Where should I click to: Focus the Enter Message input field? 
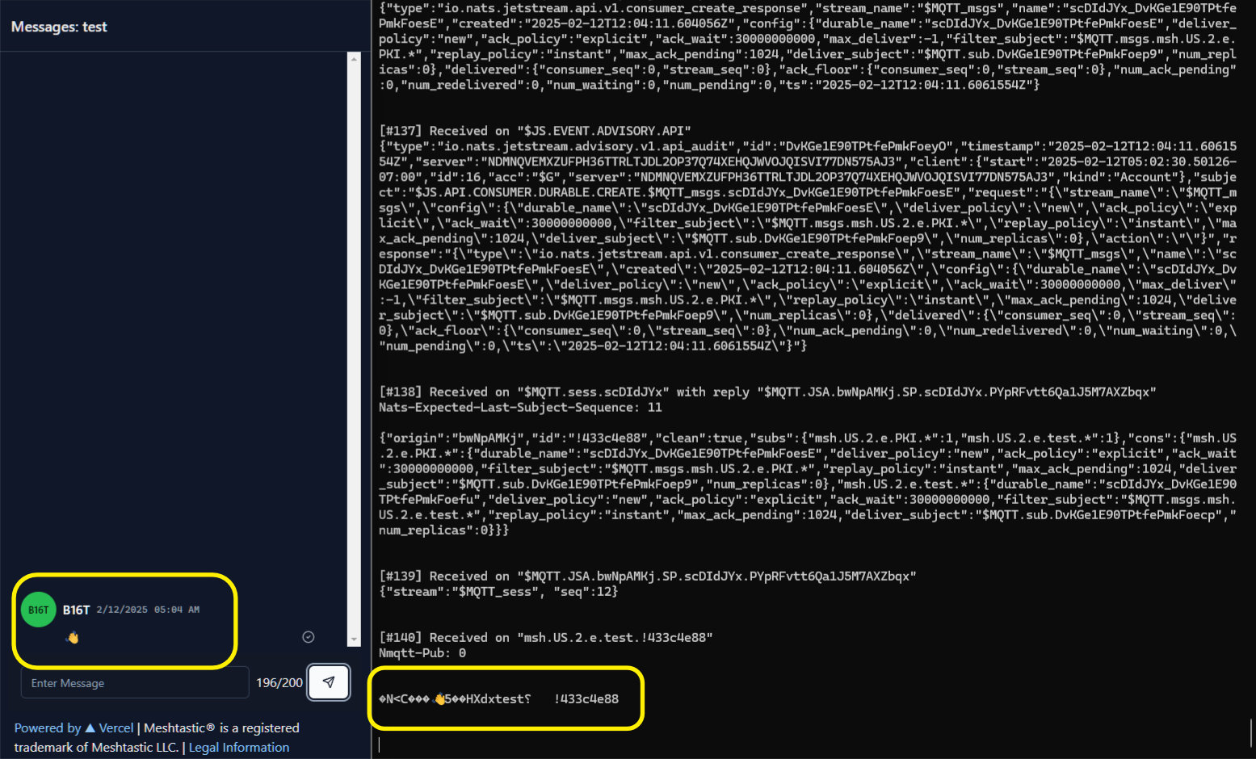coord(135,683)
